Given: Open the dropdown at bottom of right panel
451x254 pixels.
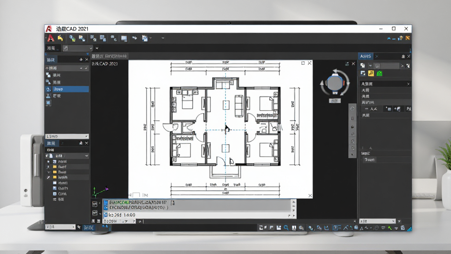Looking at the screenshot, I should coord(377,221).
